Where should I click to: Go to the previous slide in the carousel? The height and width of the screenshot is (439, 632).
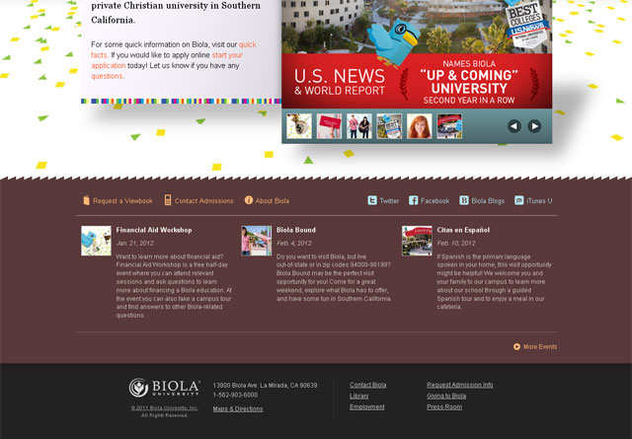point(514,126)
